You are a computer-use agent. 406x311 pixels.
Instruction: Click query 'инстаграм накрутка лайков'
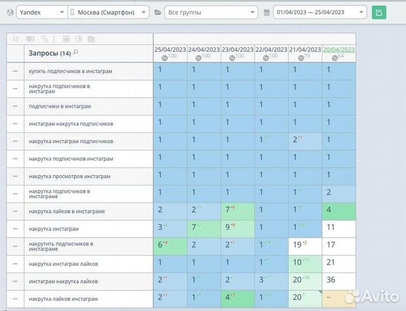[63, 281]
